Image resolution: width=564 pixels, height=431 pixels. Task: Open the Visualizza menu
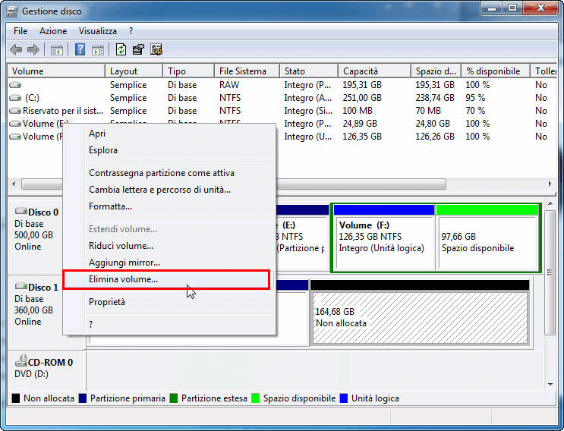[x=98, y=31]
